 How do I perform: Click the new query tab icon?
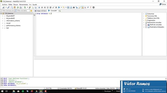(59, 11)
